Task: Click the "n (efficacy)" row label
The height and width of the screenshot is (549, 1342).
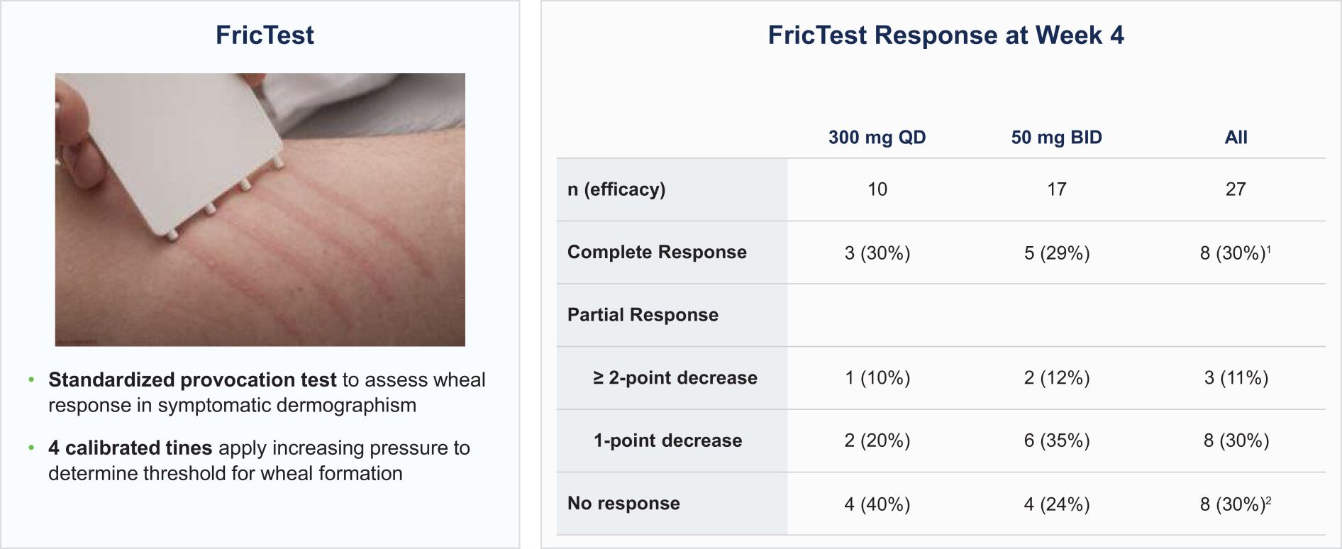Action: coord(616,189)
